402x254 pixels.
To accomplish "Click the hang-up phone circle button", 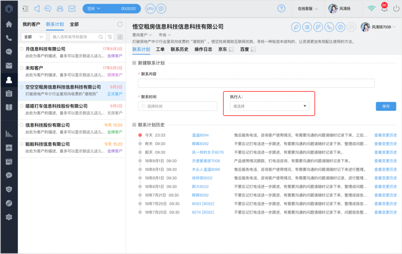I will point(150,9).
